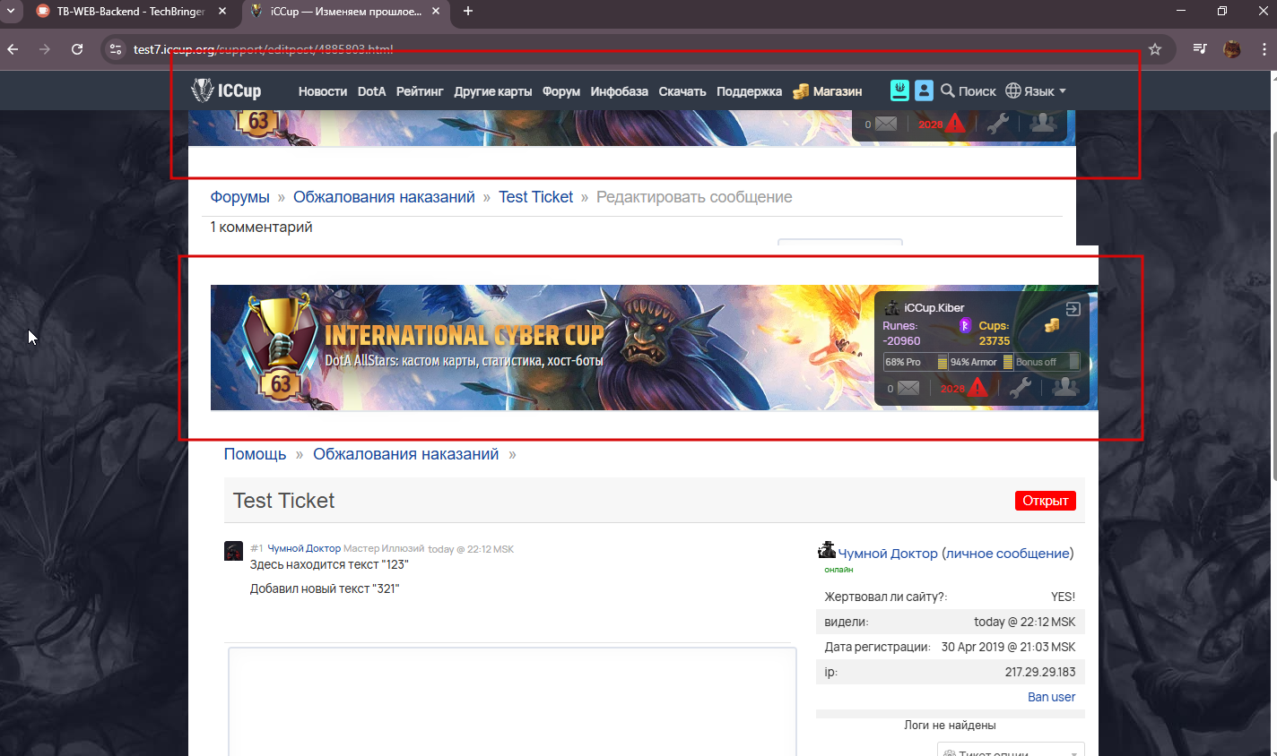Click the Test Ticket breadcrumb link
Viewport: 1277px width, 756px height.
coord(535,197)
